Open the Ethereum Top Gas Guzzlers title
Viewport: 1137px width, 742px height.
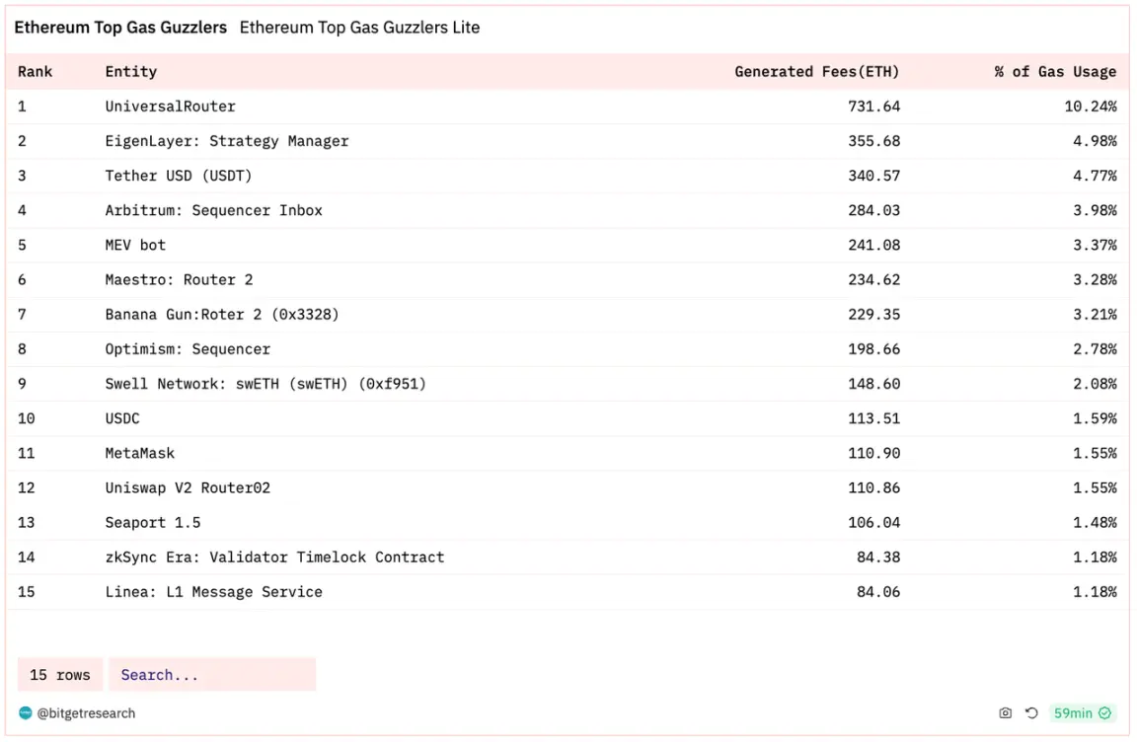coord(120,28)
